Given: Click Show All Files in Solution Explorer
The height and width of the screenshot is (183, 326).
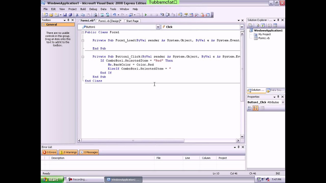Looking at the screenshot, I should click(x=257, y=25).
